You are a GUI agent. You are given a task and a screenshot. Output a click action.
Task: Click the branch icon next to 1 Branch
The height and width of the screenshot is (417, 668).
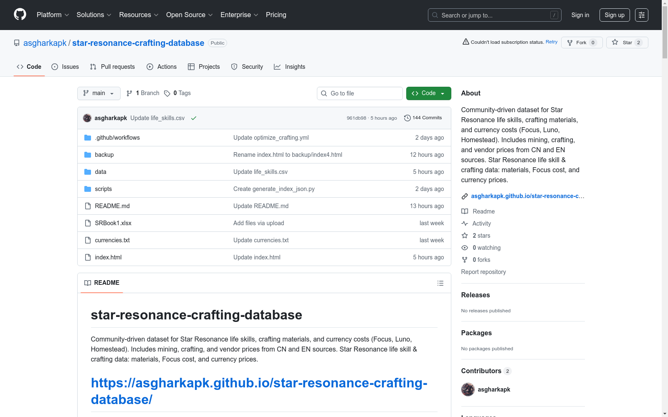click(129, 93)
